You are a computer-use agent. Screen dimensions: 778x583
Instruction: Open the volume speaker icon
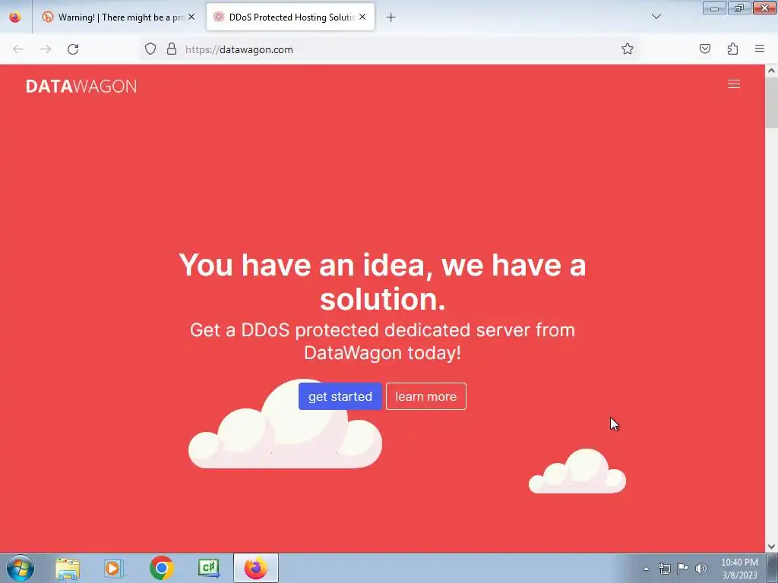pos(701,568)
